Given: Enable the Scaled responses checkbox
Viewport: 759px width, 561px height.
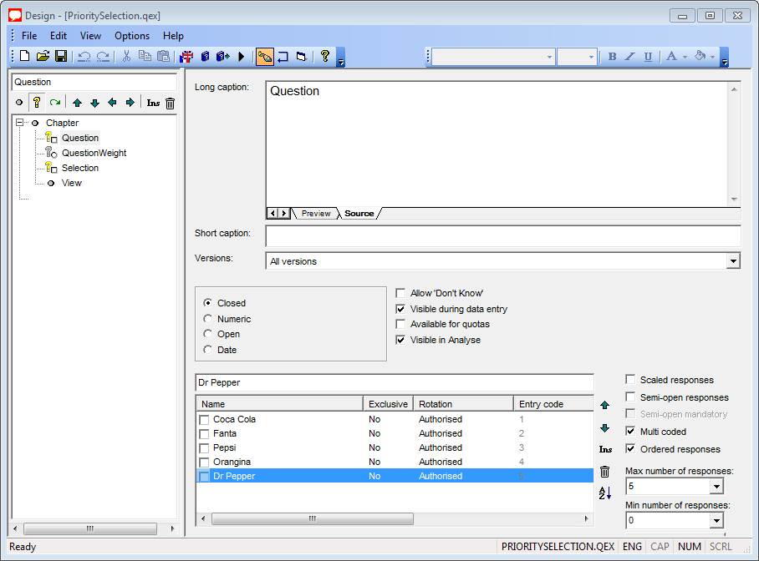Looking at the screenshot, I should click(631, 380).
